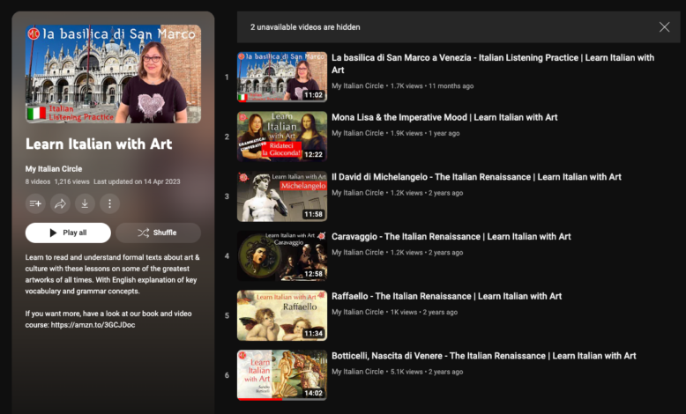Open the Raffaello video thumbnail
Screen dimensions: 686x414
281,316
